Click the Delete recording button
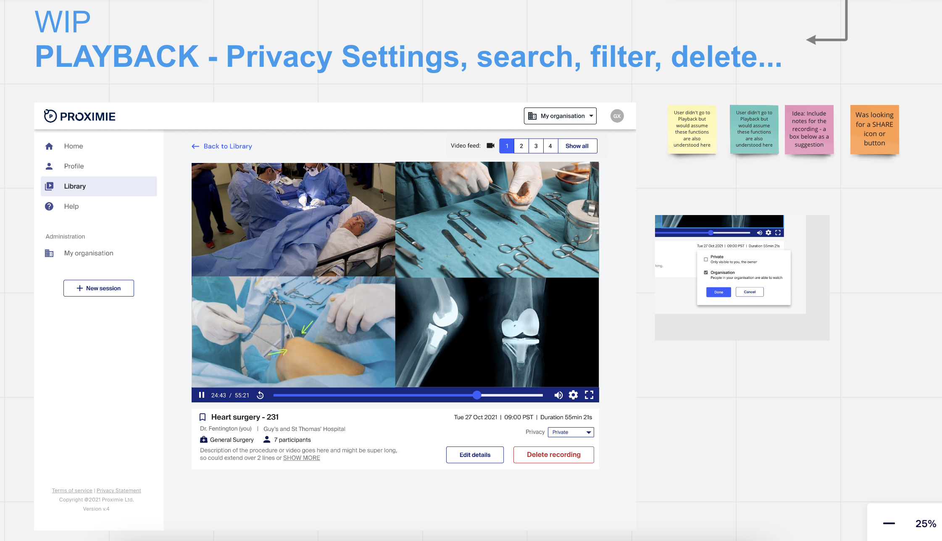Viewport: 942px width, 541px height. (553, 455)
